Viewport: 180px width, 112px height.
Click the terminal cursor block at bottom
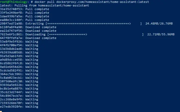click(x=1, y=111)
